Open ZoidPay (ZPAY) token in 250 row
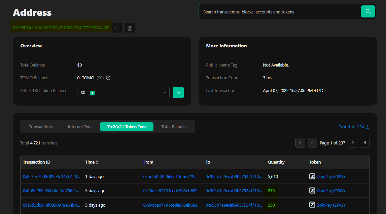The image size is (386, 214). [330, 205]
